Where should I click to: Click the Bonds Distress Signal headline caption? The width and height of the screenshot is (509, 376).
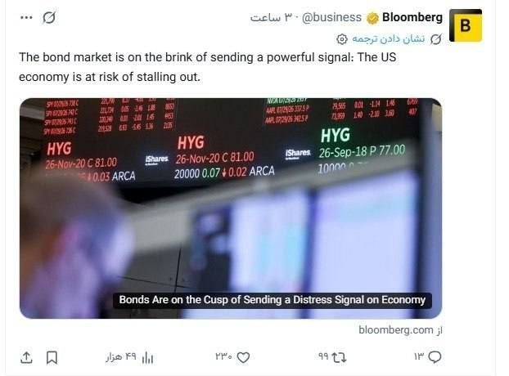point(272,300)
